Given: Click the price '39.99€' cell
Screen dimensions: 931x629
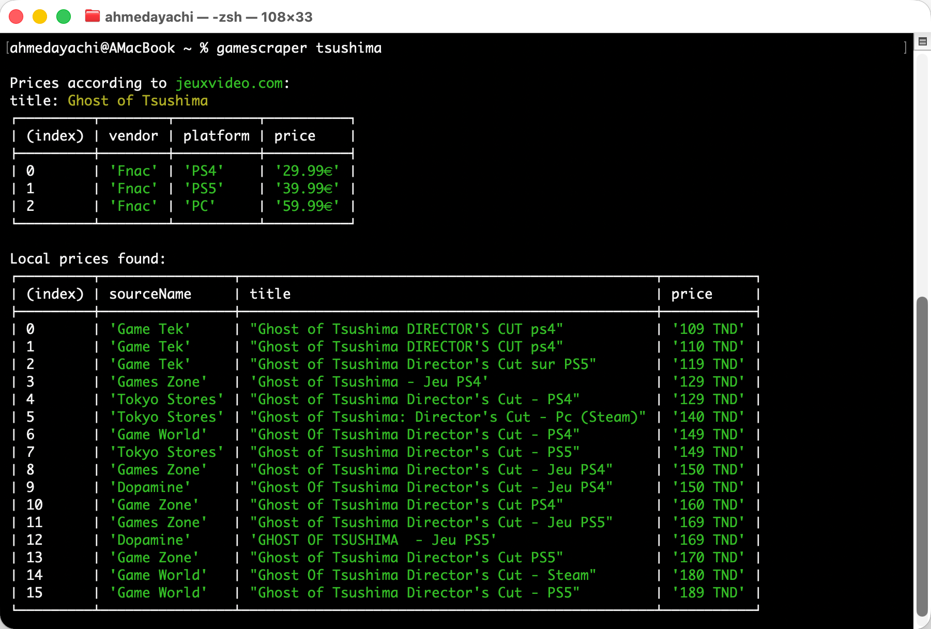Looking at the screenshot, I should (x=307, y=189).
